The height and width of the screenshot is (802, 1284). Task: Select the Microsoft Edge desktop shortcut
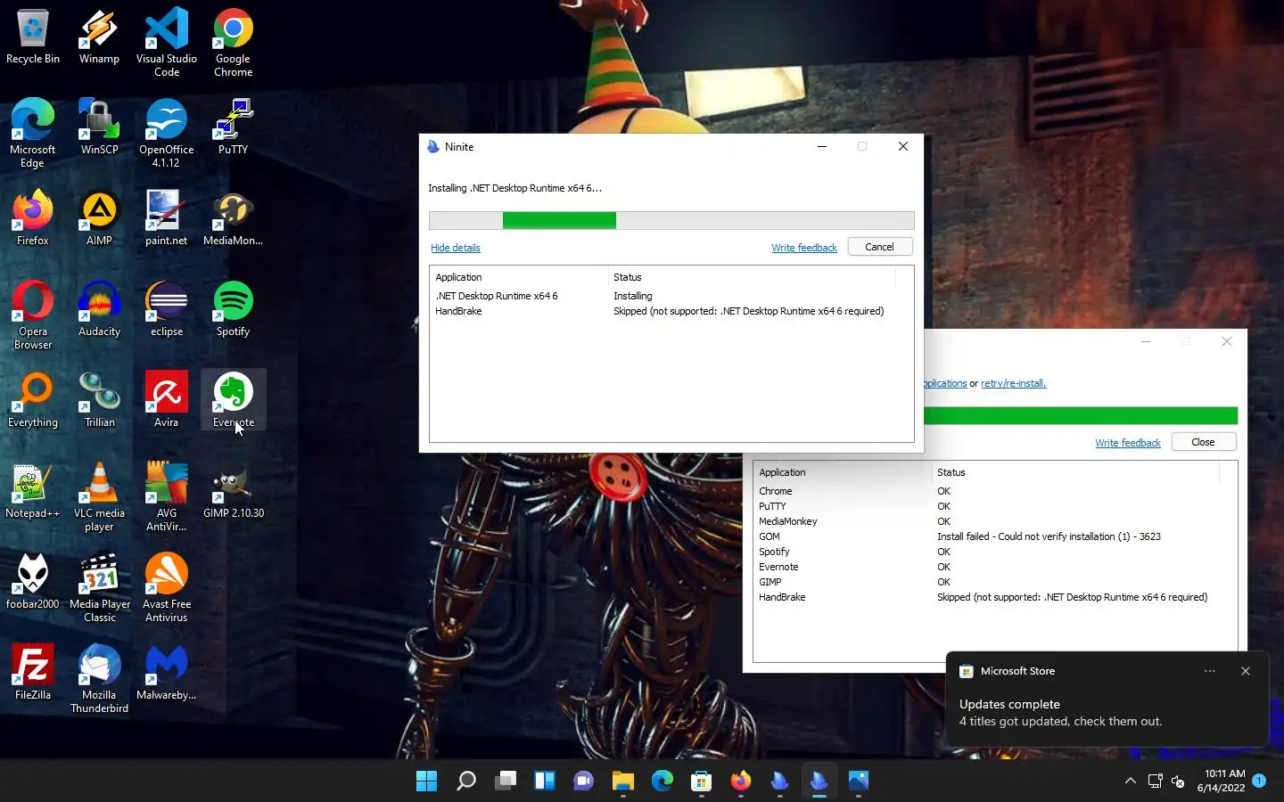(33, 134)
